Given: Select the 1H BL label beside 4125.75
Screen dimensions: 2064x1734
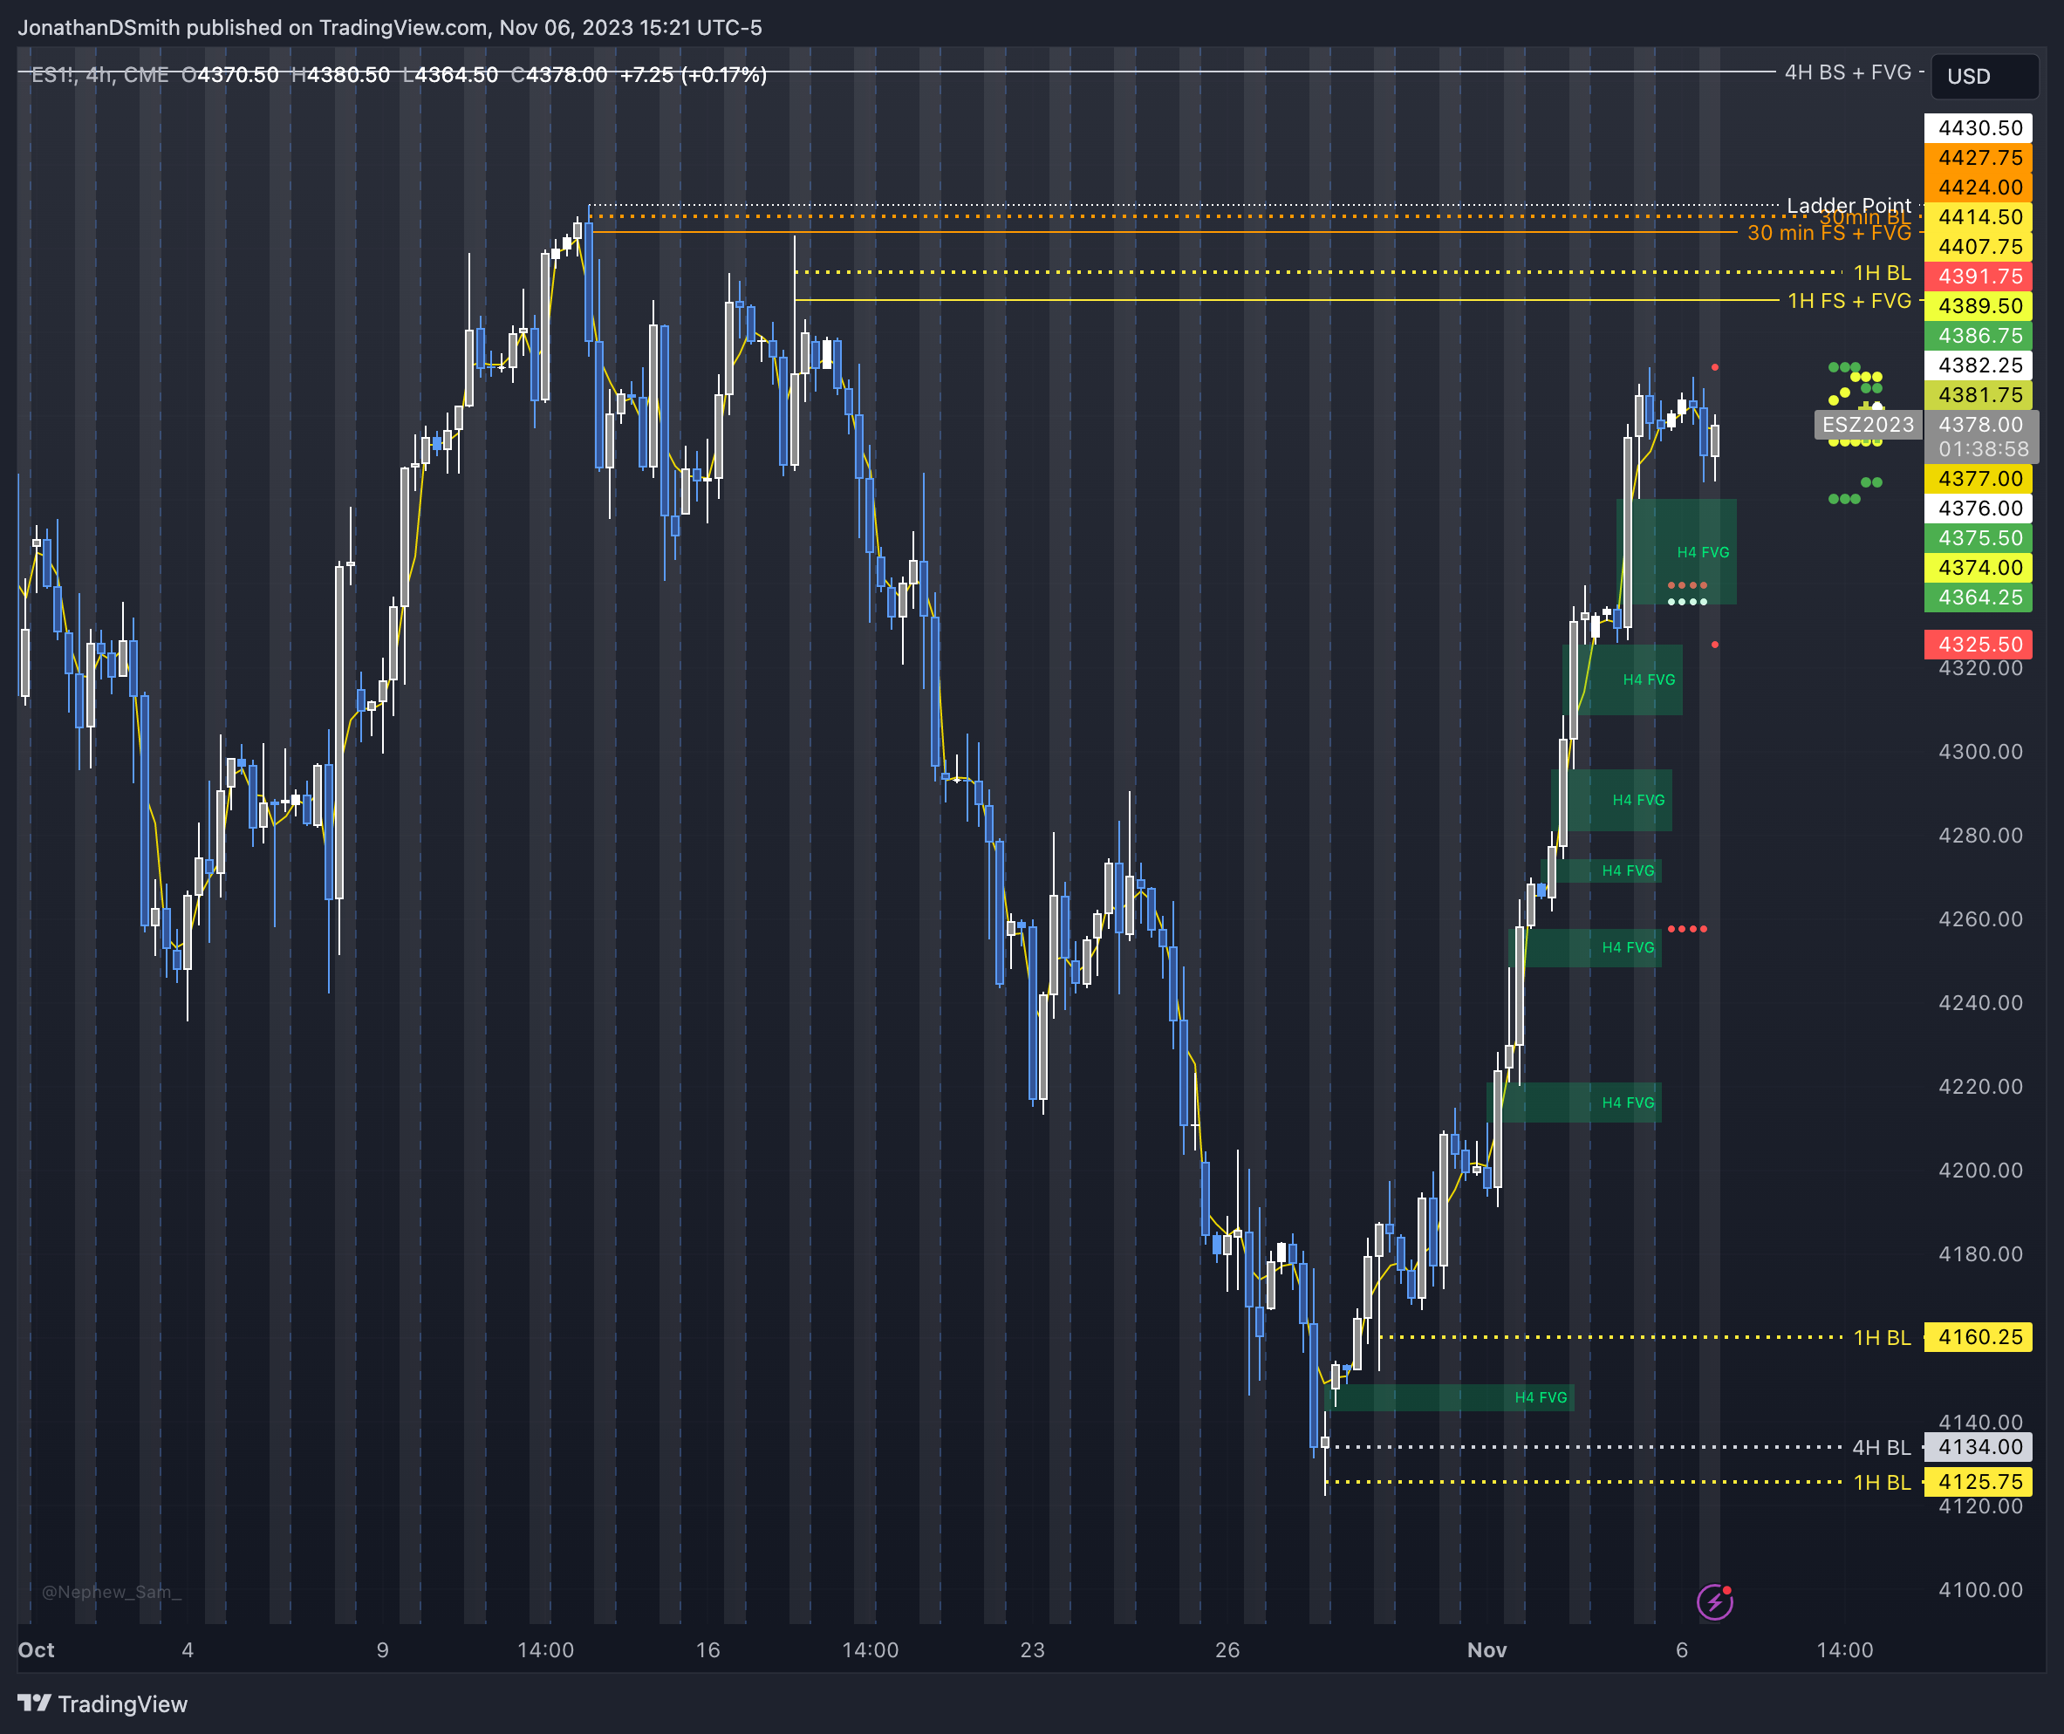Looking at the screenshot, I should coord(1883,1482).
